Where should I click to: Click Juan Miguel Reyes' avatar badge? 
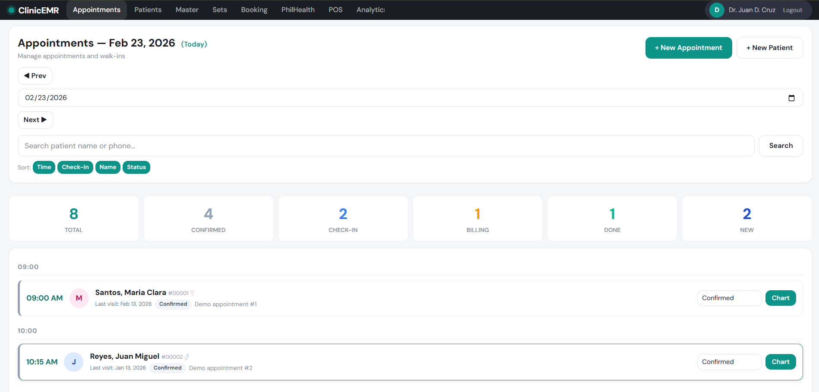tap(74, 362)
